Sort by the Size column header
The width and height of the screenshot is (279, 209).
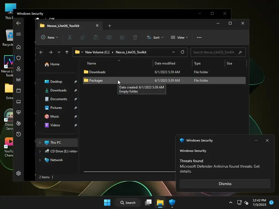(x=229, y=63)
